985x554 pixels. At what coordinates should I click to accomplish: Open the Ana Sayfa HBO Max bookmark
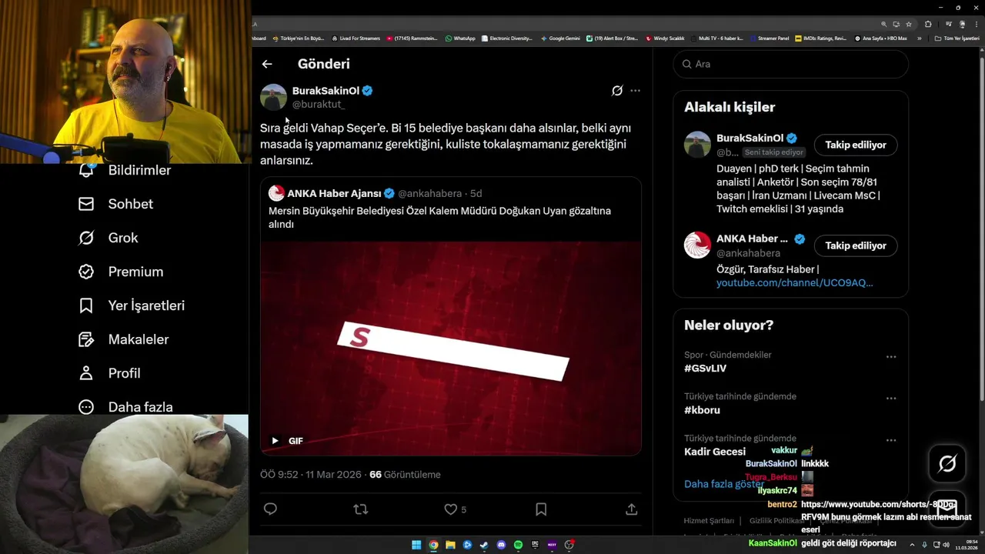coord(880,38)
